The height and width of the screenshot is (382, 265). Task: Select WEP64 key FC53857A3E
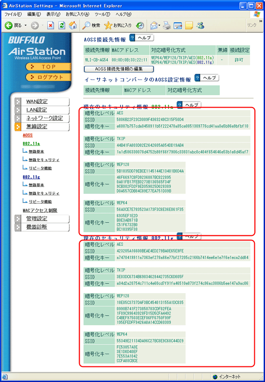click(x=127, y=347)
